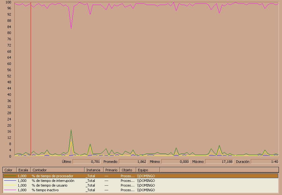Select the % tiempo inactivo counter row
The image size is (282, 195).
(141, 190)
